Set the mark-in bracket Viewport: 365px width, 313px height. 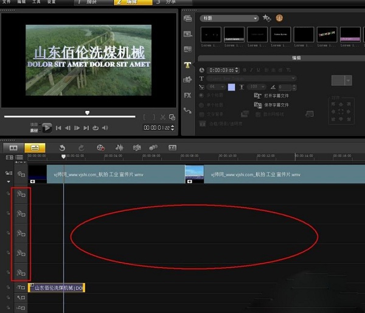[144, 118]
